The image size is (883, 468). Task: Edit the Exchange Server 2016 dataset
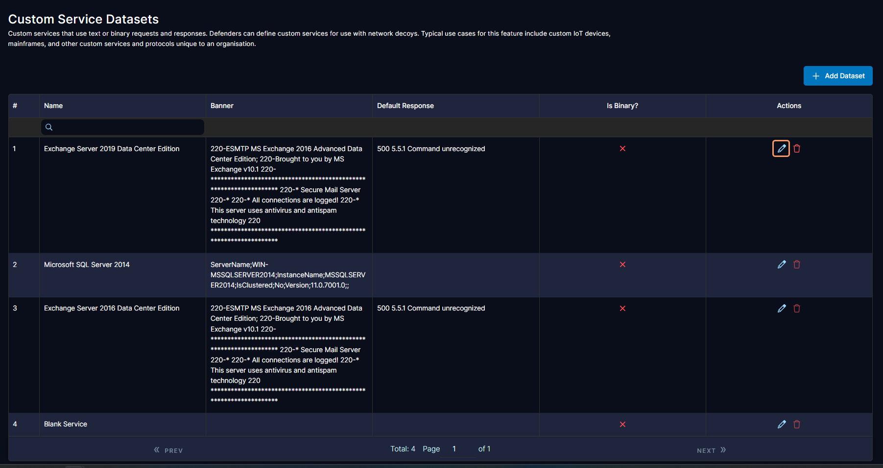click(x=782, y=309)
